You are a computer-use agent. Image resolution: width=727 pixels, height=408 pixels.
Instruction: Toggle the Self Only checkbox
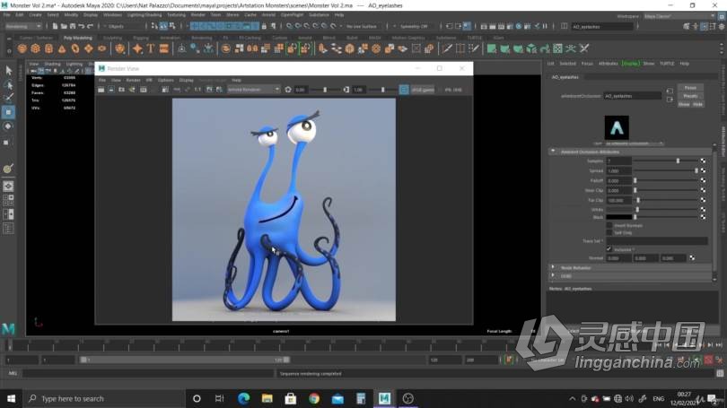click(x=609, y=232)
